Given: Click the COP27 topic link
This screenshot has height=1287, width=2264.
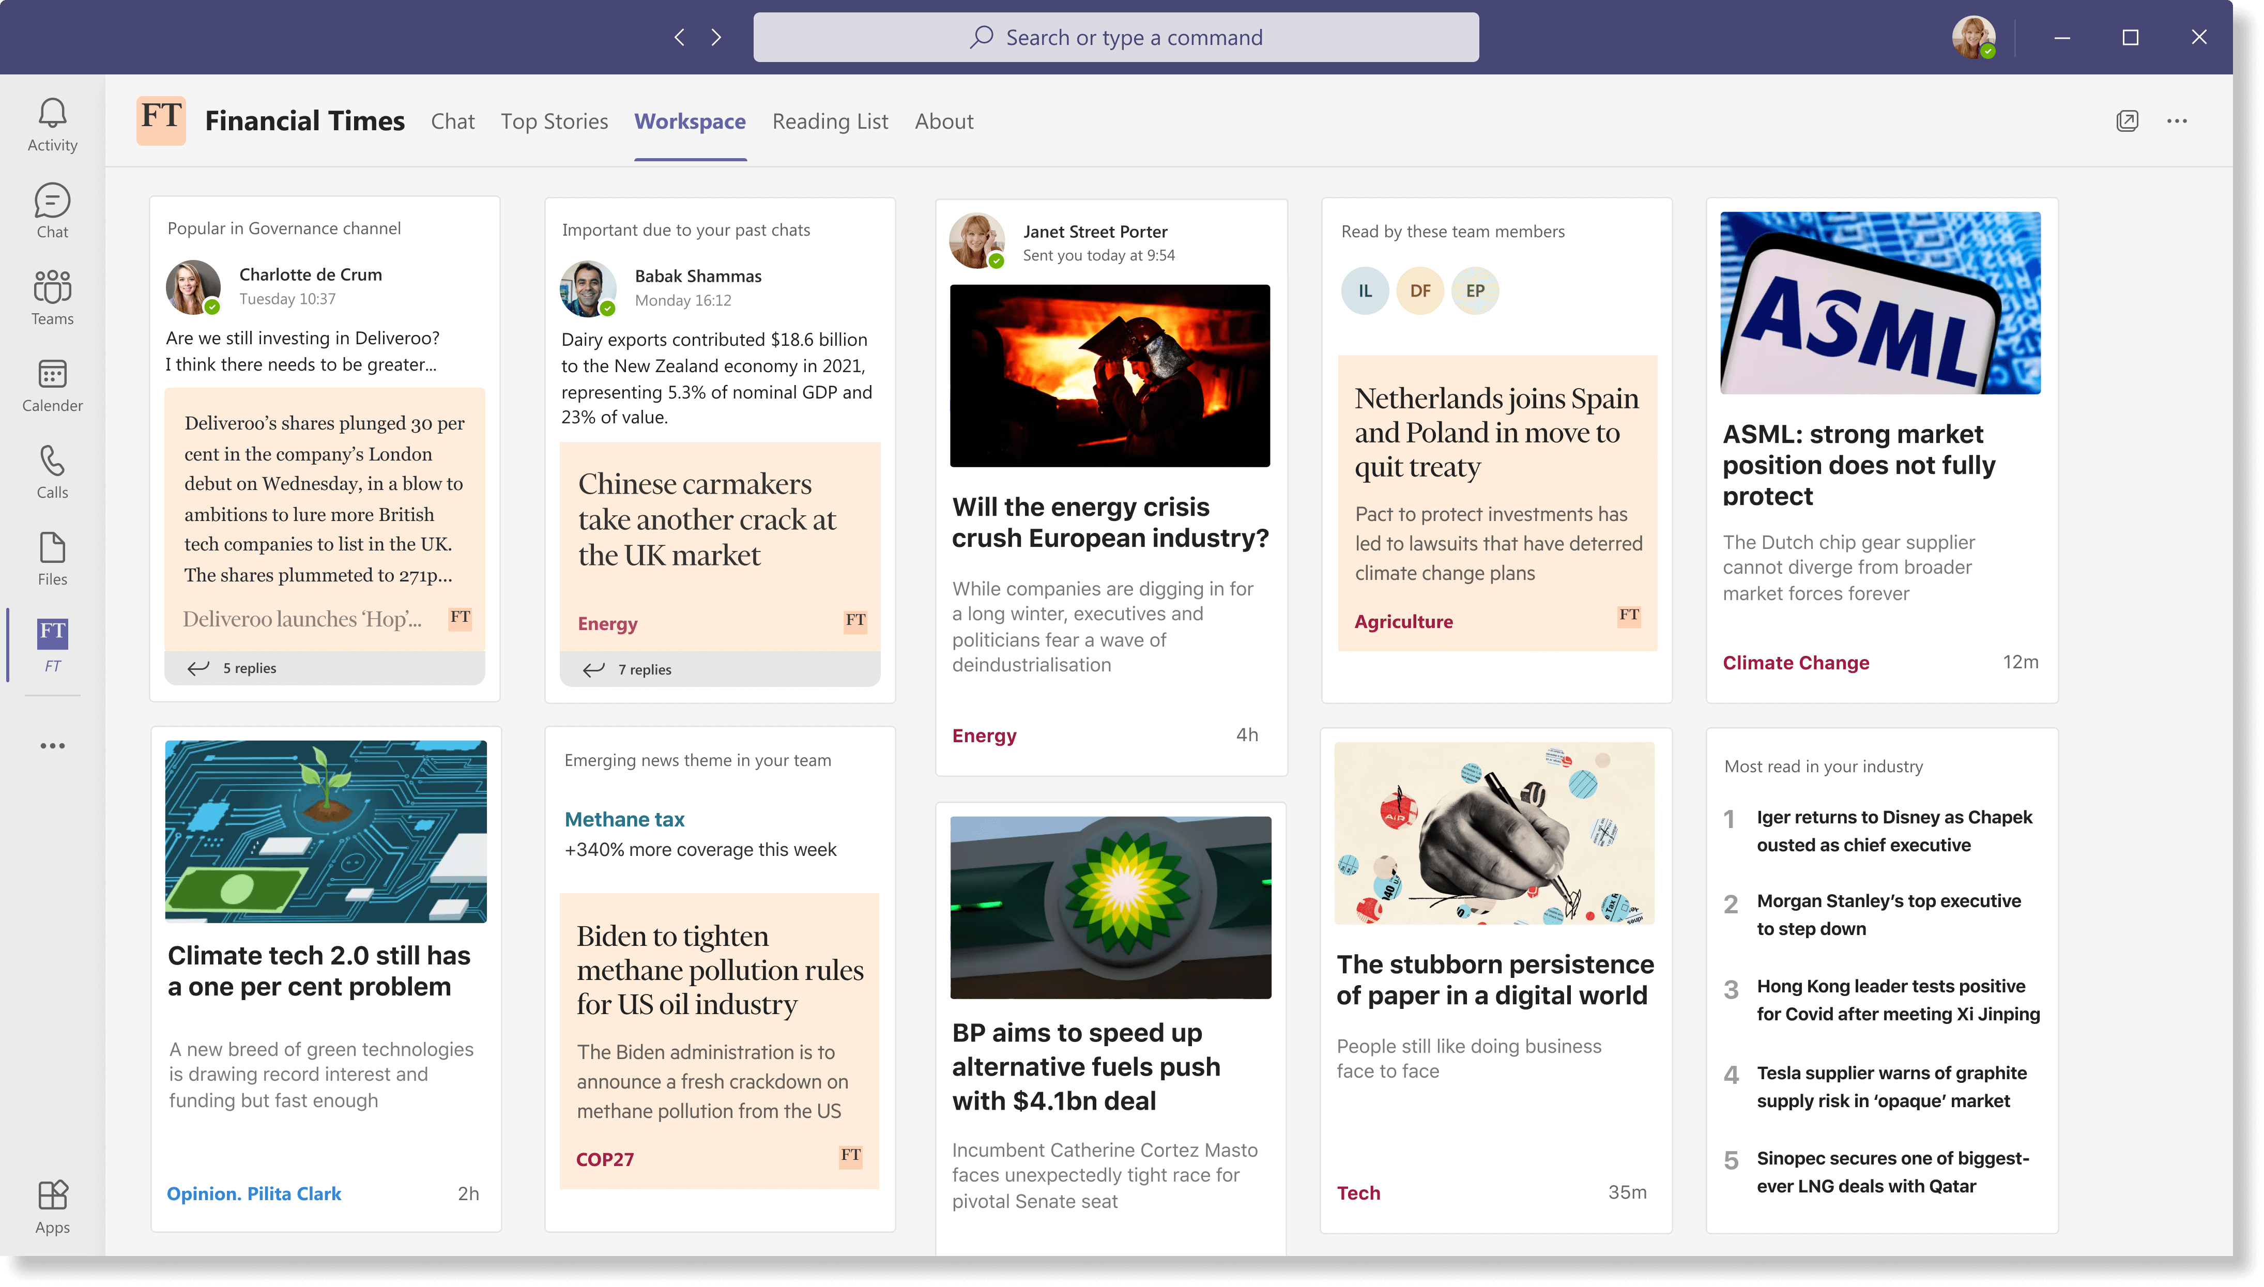Looking at the screenshot, I should (604, 1159).
